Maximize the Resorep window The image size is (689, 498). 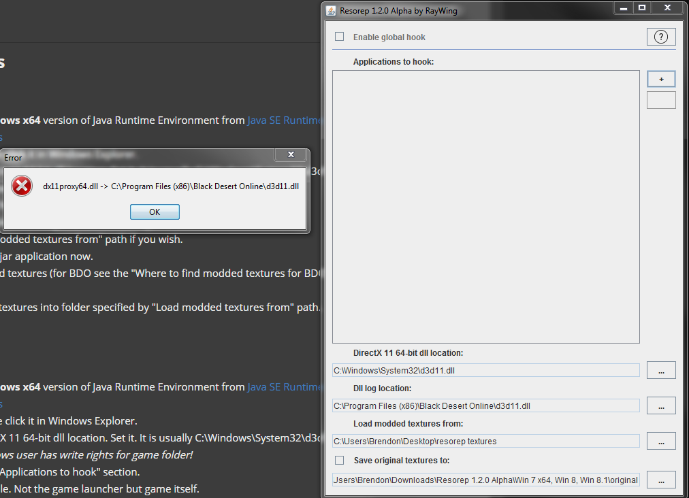pos(641,8)
